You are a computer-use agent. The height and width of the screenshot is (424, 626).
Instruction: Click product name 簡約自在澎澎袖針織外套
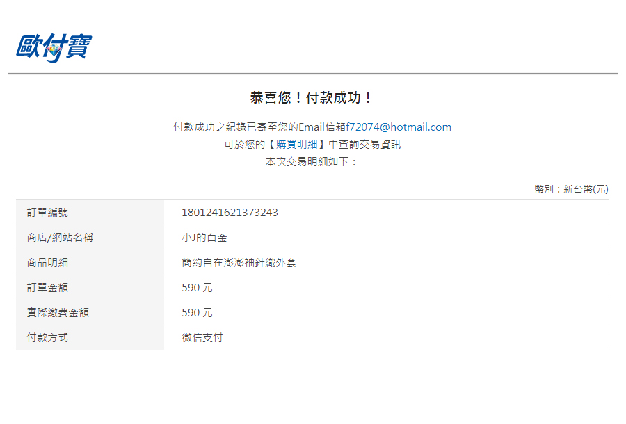[x=239, y=263]
